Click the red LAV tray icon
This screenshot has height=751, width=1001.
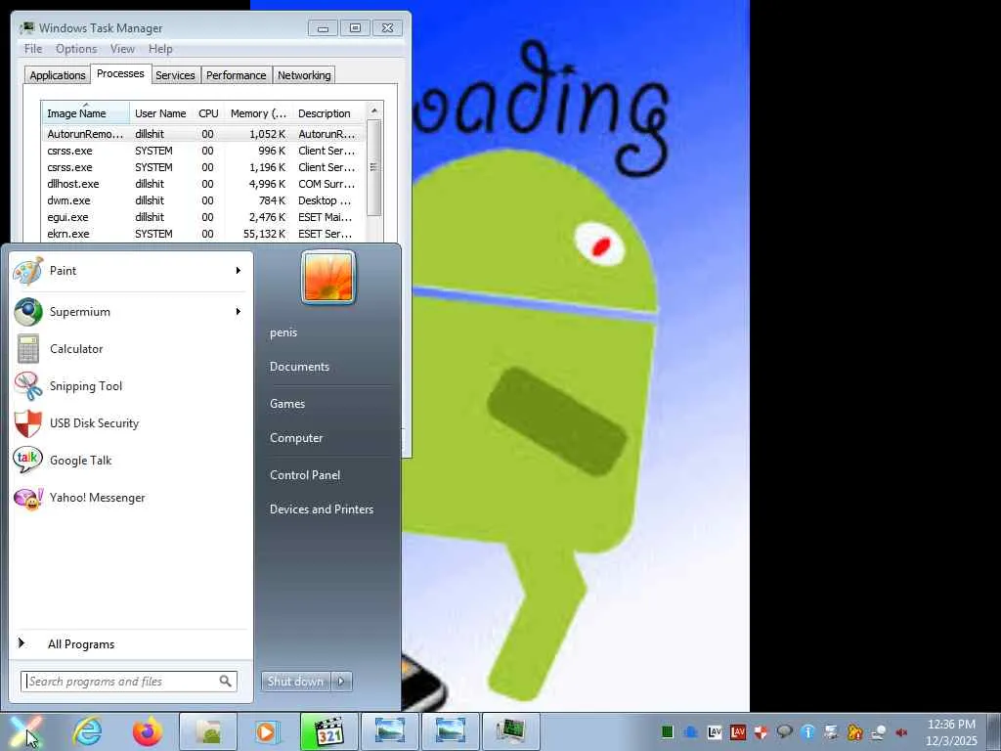point(738,731)
